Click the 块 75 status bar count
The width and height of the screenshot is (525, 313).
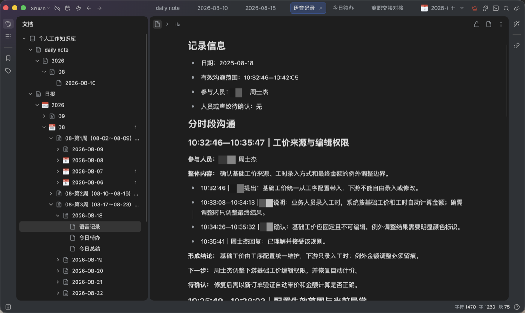pyautogui.click(x=504, y=307)
